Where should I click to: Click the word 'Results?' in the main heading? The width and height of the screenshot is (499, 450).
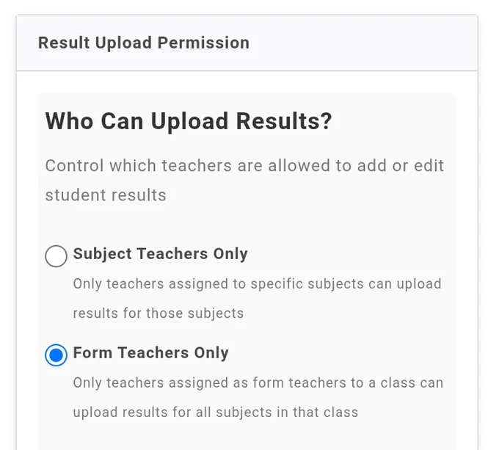[x=284, y=122]
